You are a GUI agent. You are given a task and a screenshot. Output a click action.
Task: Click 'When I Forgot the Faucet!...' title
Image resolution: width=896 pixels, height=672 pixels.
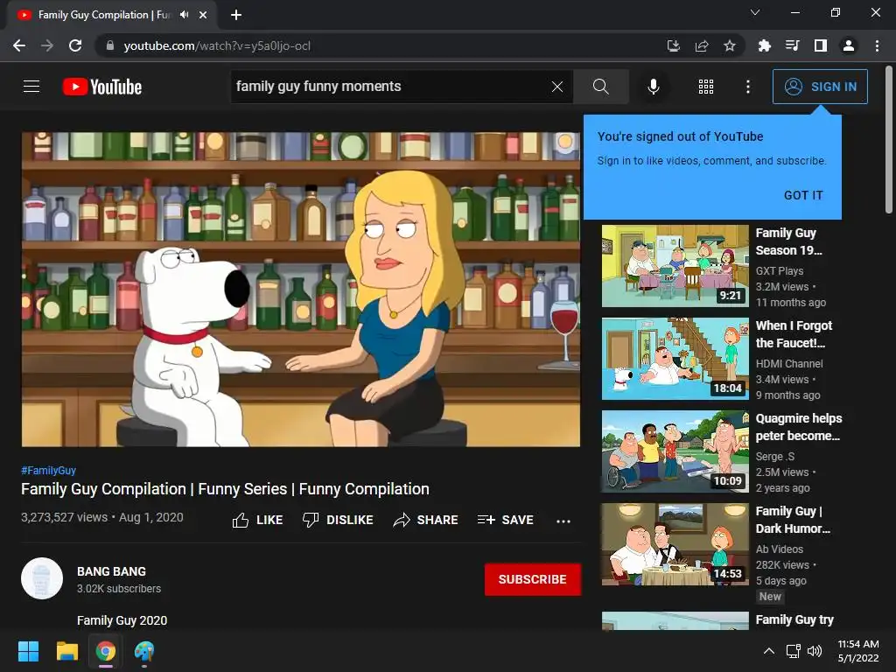[794, 334]
